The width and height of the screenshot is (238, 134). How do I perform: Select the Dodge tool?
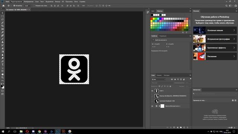click(x=3, y=58)
